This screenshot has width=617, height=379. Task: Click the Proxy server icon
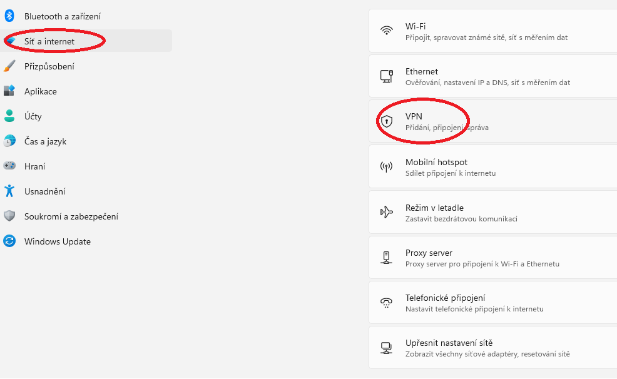coord(387,258)
